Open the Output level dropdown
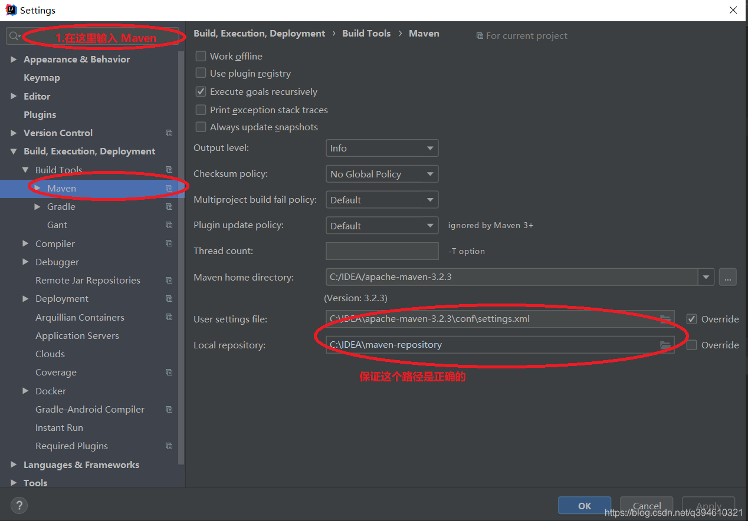 point(382,148)
